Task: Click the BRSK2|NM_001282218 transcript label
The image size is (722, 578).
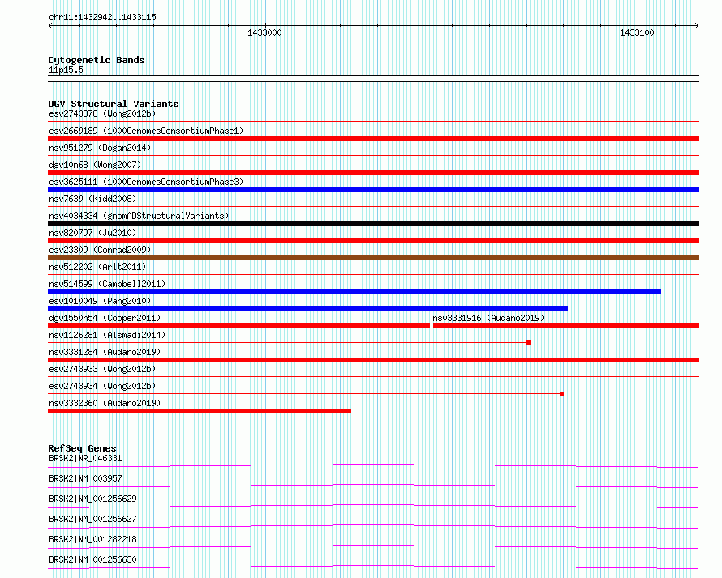Action: (92, 539)
